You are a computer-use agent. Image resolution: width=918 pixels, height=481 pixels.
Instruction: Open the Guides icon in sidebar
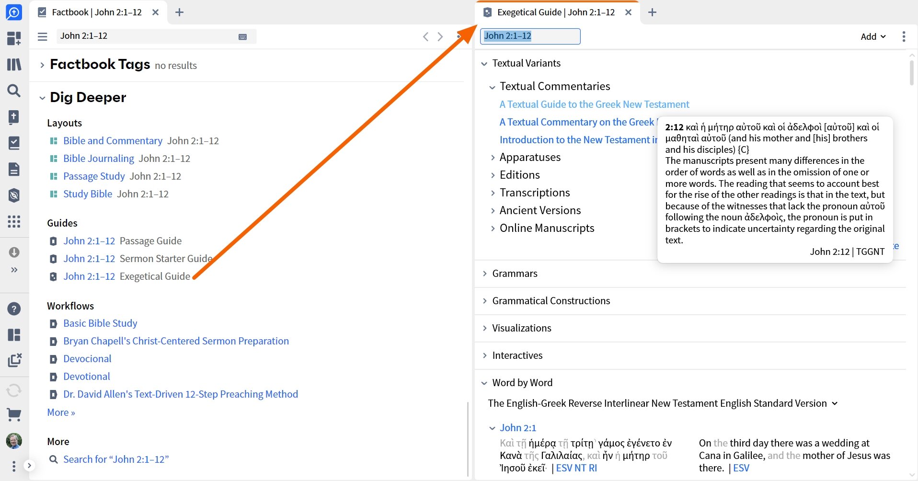(14, 195)
